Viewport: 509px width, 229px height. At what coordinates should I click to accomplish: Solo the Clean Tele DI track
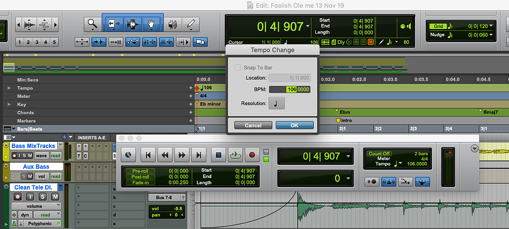click(x=43, y=197)
